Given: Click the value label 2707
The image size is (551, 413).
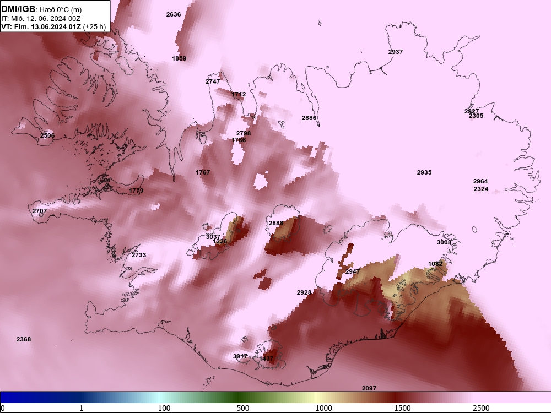Looking at the screenshot, I should (x=39, y=211).
